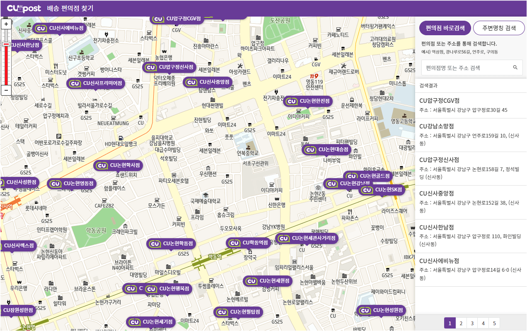This screenshot has height=331, width=527.
Task: Switch to the 주변명칭 검색 tab
Action: [x=499, y=28]
